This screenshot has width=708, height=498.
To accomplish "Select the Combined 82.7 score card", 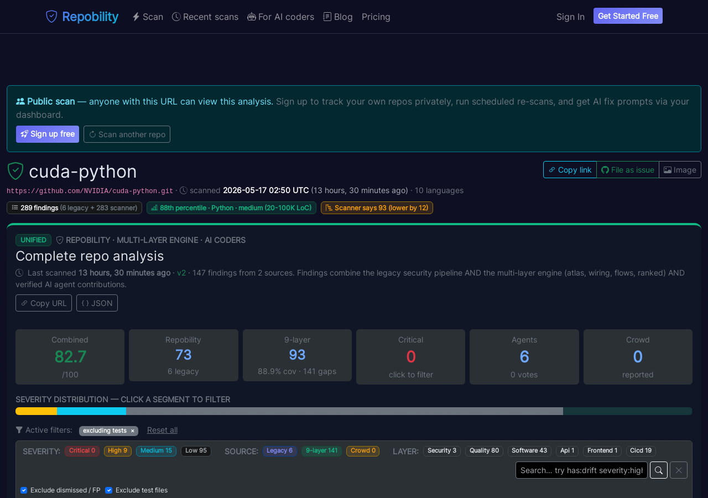I will [70, 357].
